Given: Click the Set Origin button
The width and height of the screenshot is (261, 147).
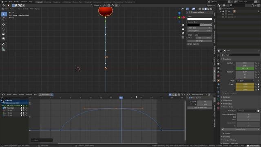Looking at the screenshot, I should pos(200,41).
